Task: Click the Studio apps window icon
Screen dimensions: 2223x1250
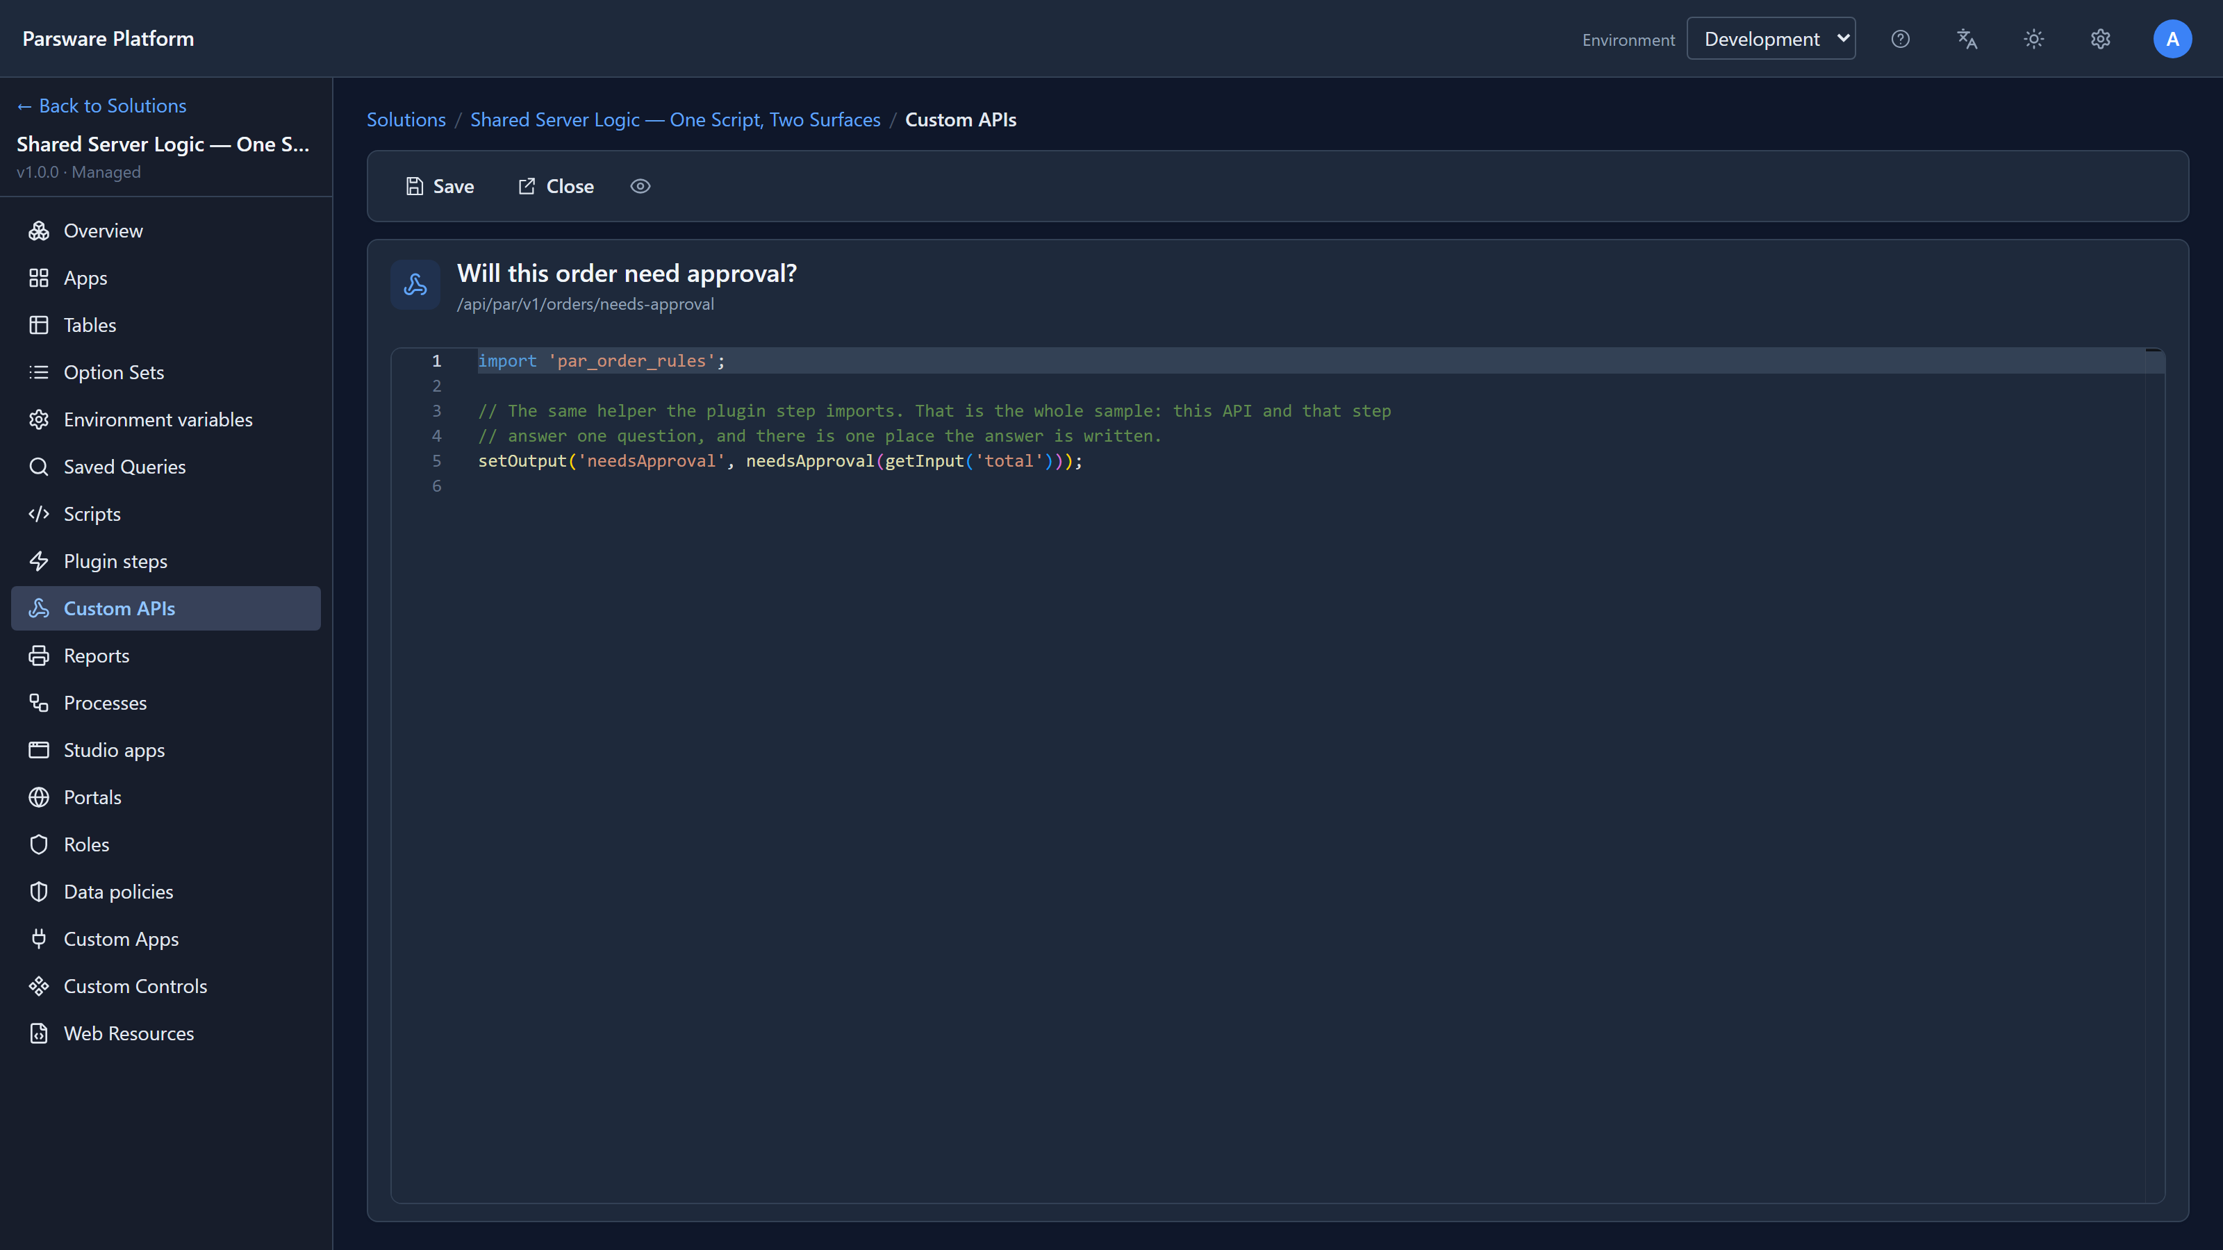Action: pyautogui.click(x=39, y=751)
